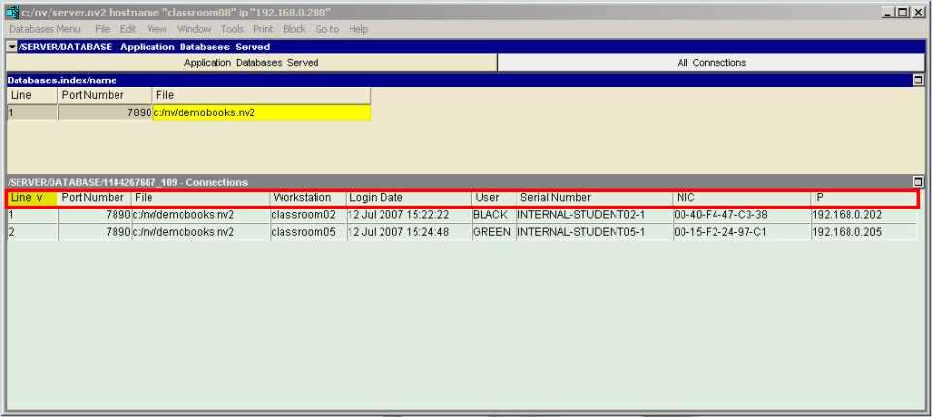Select Application Databases Served tab
932x417 pixels.
coord(251,63)
